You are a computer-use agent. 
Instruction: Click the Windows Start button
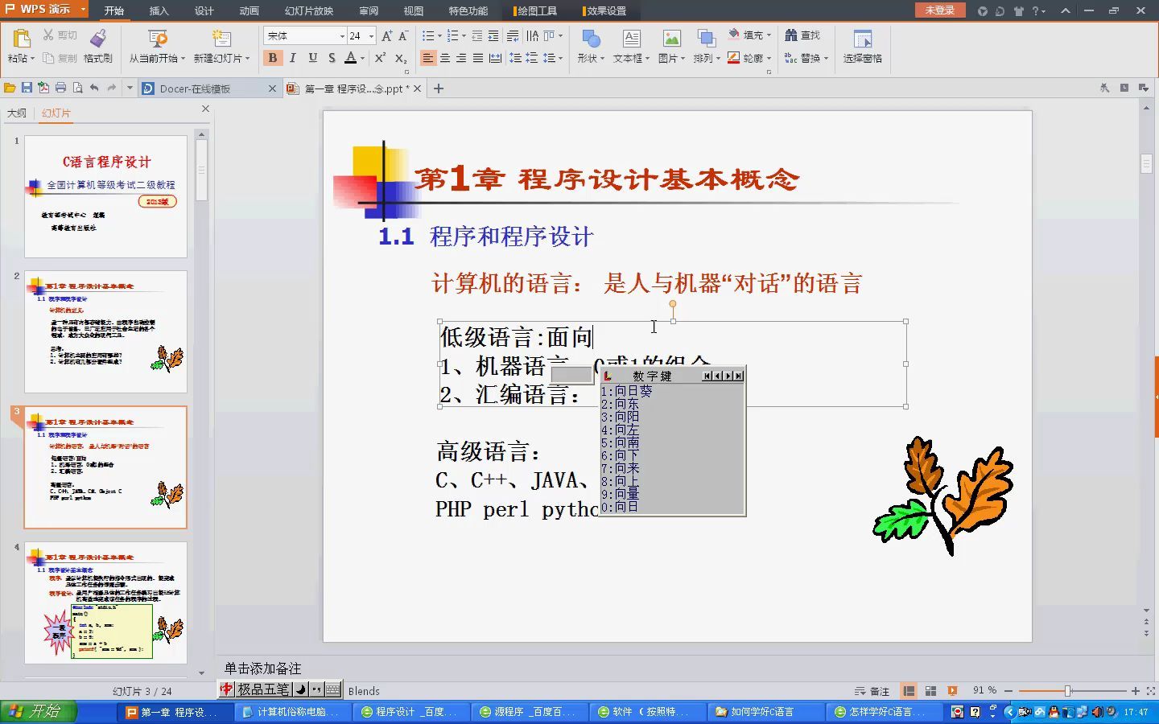(x=38, y=712)
